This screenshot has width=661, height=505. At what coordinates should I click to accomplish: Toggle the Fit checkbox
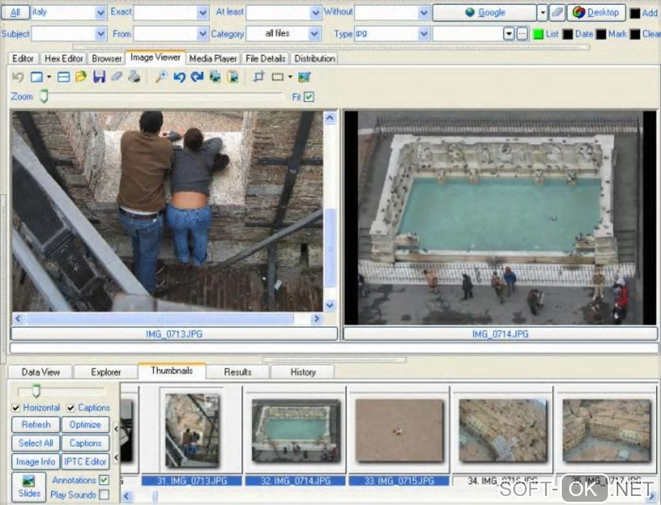click(309, 96)
